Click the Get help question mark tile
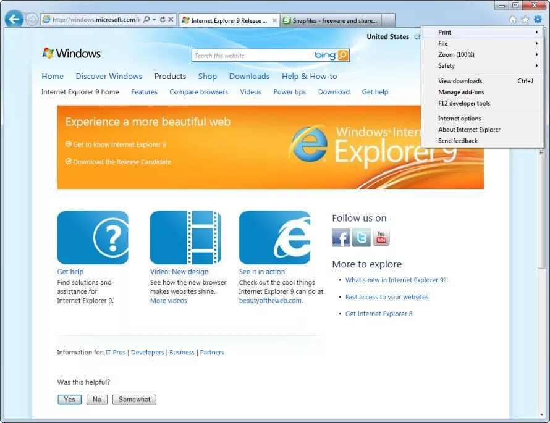 [93, 237]
